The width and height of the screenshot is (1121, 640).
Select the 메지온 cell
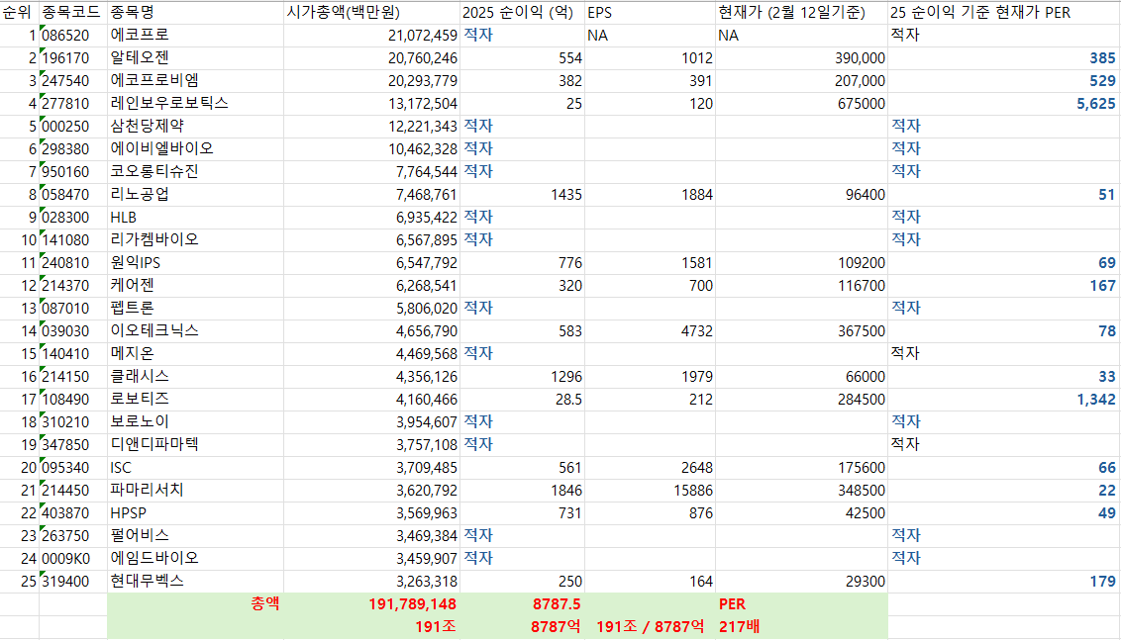click(x=195, y=353)
